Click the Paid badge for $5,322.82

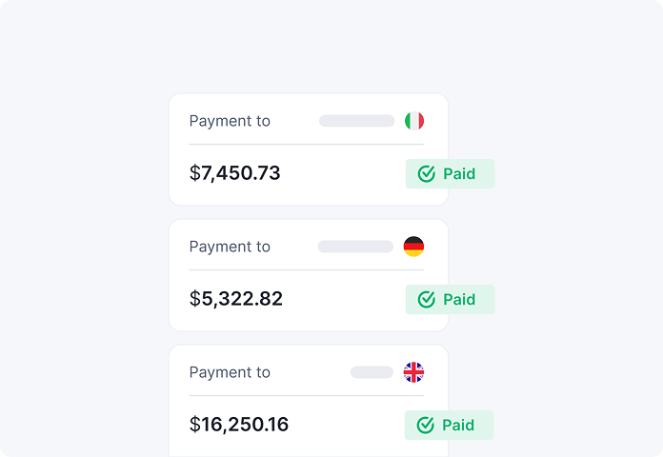(x=450, y=300)
